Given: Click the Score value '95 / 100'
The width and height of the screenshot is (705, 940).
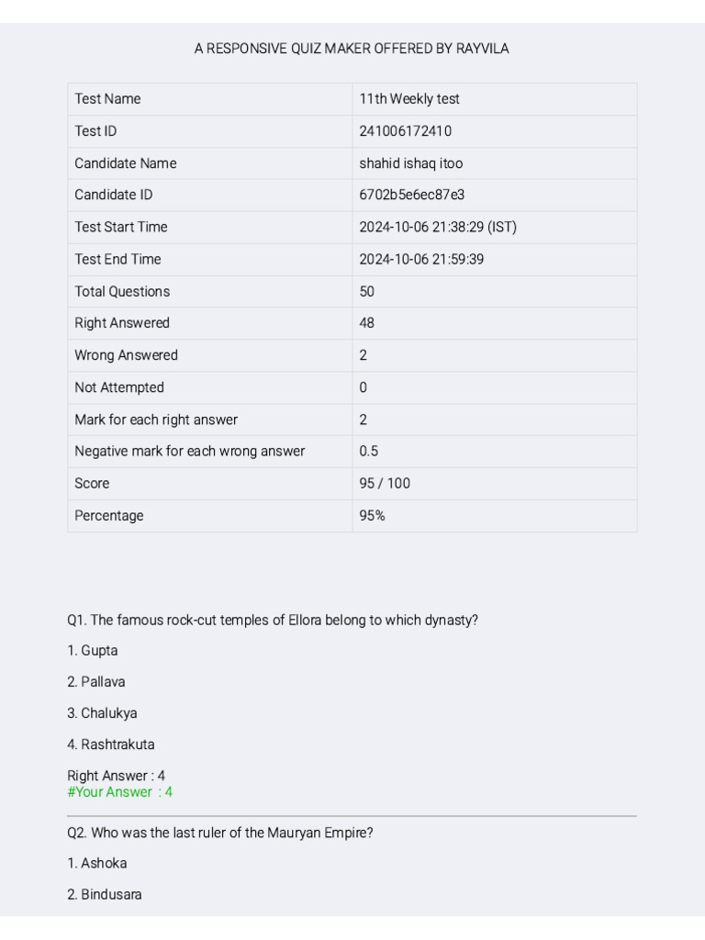Looking at the screenshot, I should click(x=385, y=483).
